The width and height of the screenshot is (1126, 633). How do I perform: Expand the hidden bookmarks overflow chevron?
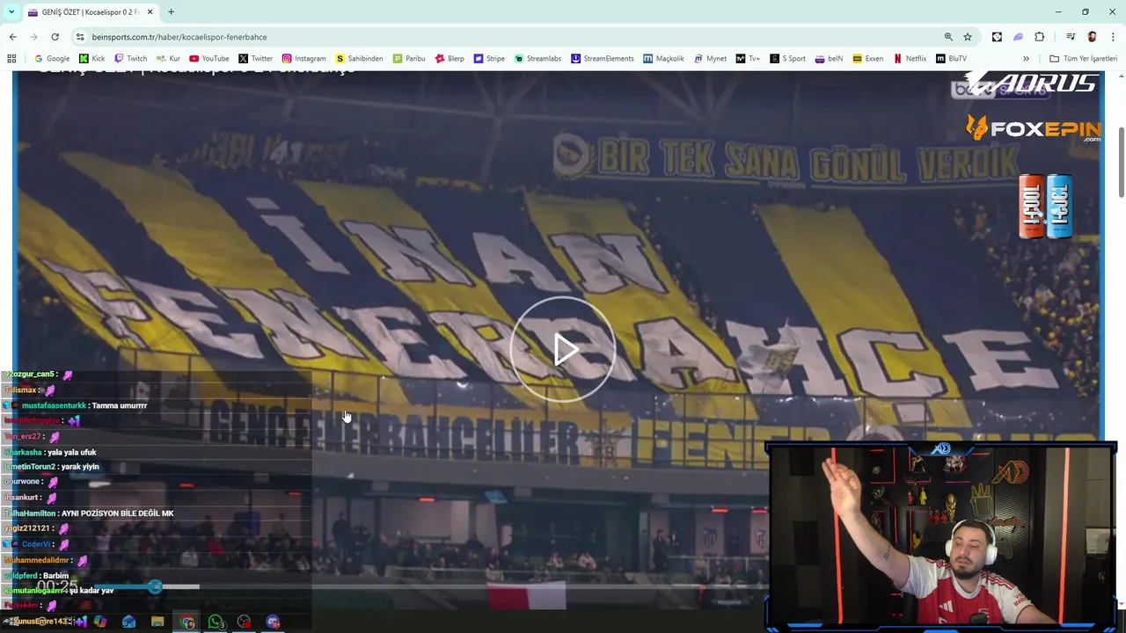[1026, 59]
